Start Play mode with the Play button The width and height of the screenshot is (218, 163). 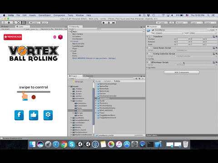(x=104, y=23)
